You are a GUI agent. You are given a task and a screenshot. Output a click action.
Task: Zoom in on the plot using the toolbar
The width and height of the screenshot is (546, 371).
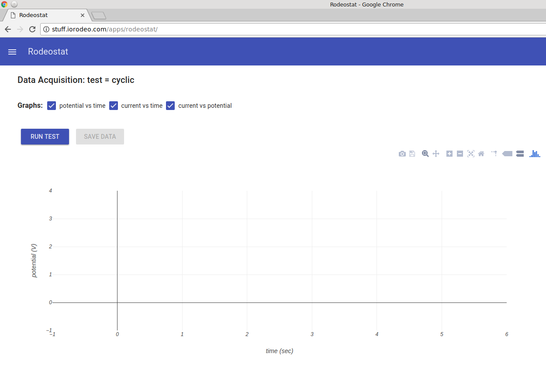(x=449, y=154)
